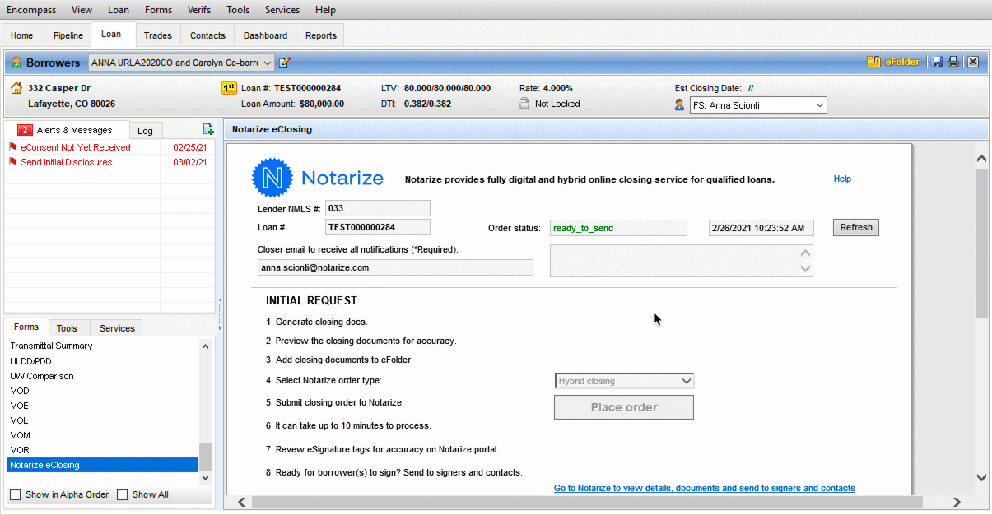The height and width of the screenshot is (515, 992).
Task: Open the Services menu
Action: (282, 10)
